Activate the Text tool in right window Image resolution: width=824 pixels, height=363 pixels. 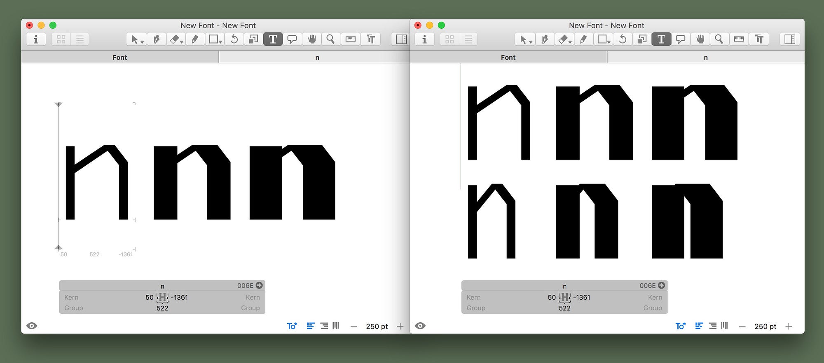tap(661, 39)
